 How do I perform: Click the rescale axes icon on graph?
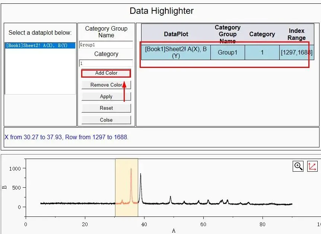[x=312, y=166]
